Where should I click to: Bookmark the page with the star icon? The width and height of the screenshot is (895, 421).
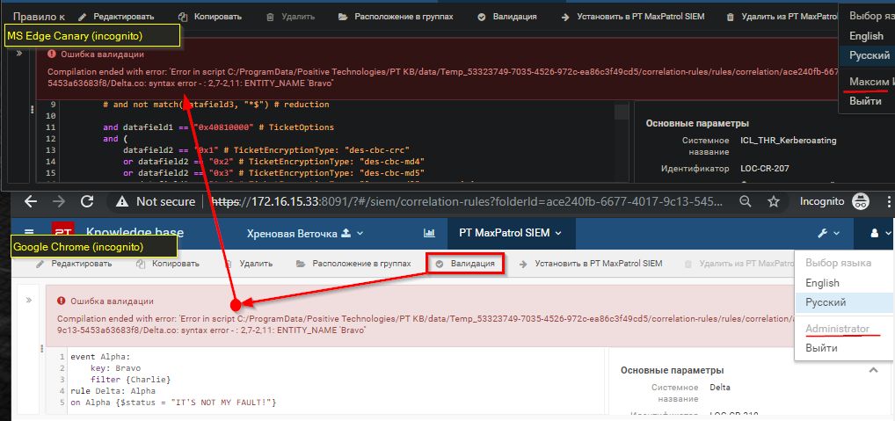[774, 201]
